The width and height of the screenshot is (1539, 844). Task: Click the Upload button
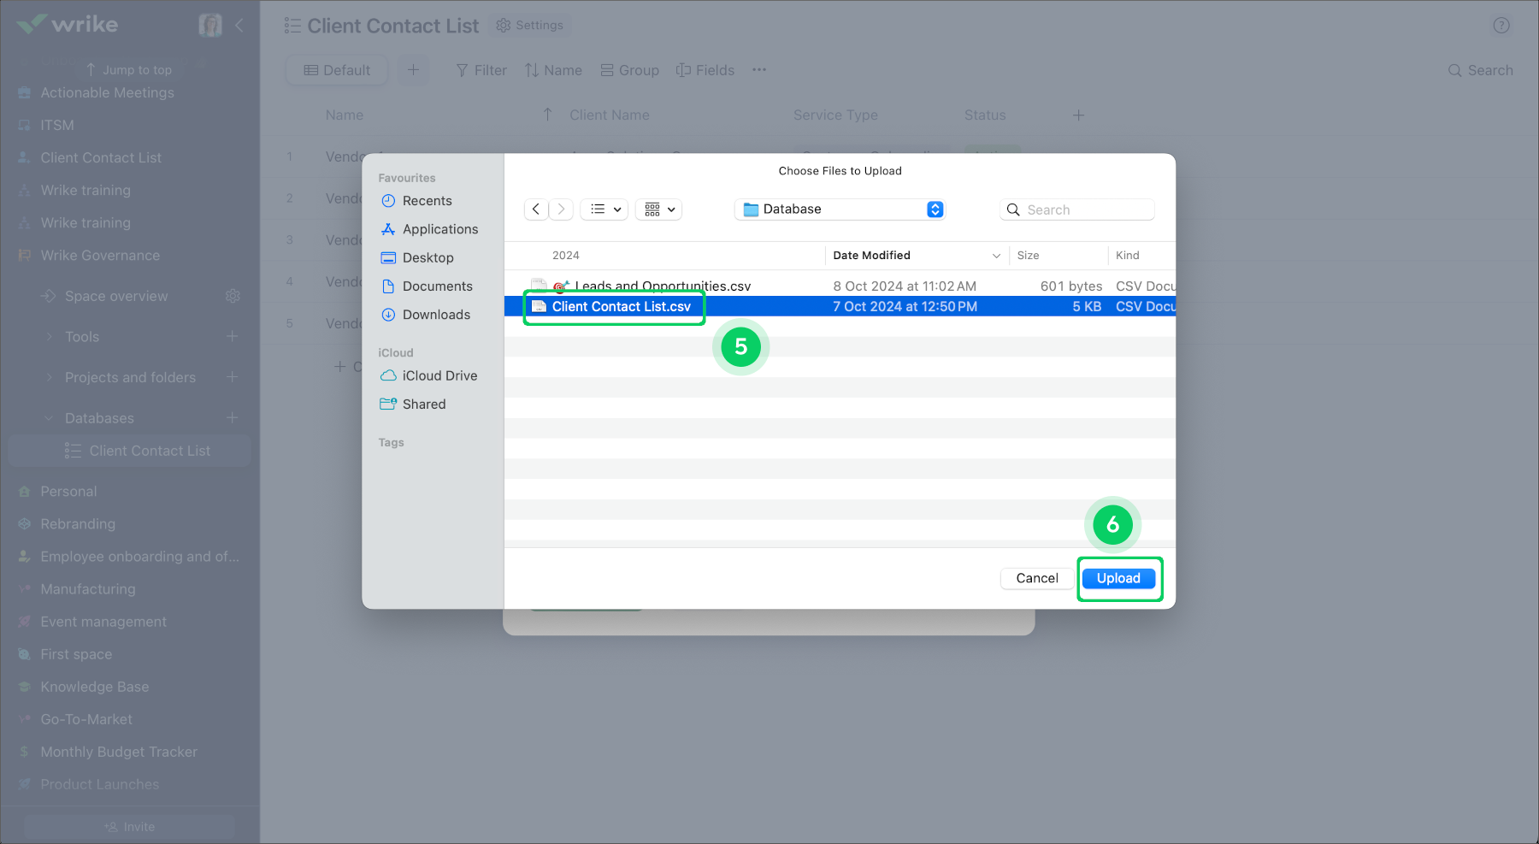[1118, 579]
